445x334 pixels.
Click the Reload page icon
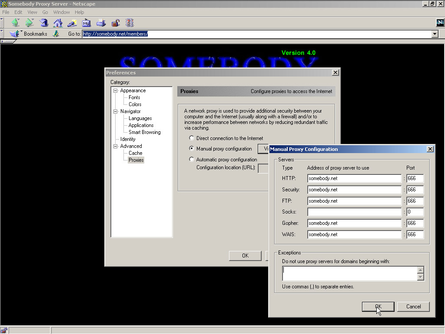[44, 23]
